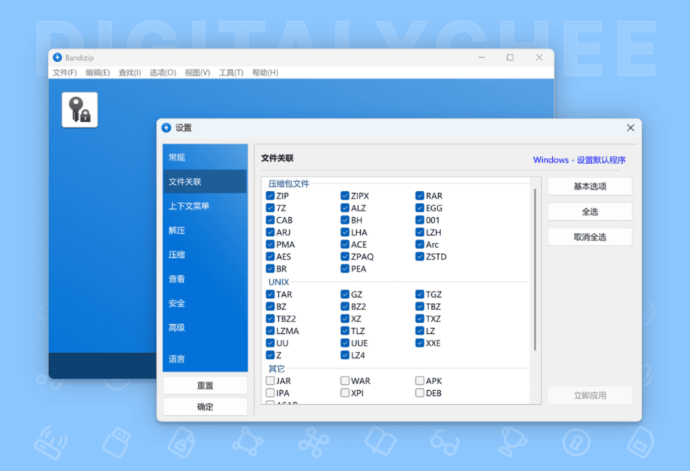
Task: Check the IPA checkbox
Action: pos(270,392)
